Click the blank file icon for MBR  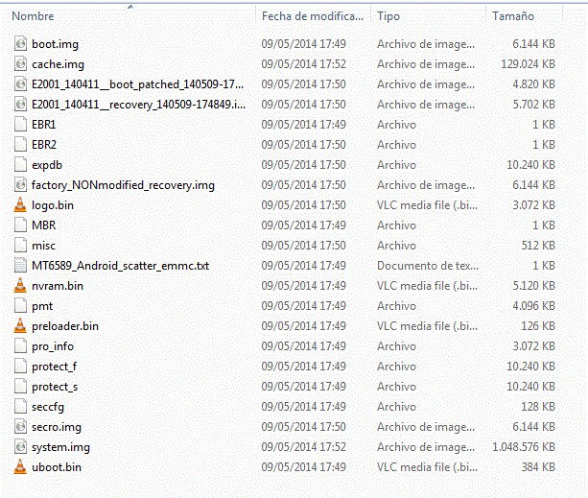(22, 225)
